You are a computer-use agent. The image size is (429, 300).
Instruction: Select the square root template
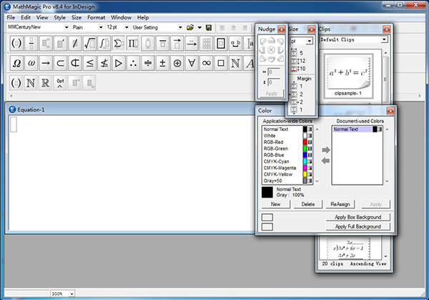pyautogui.click(x=89, y=44)
